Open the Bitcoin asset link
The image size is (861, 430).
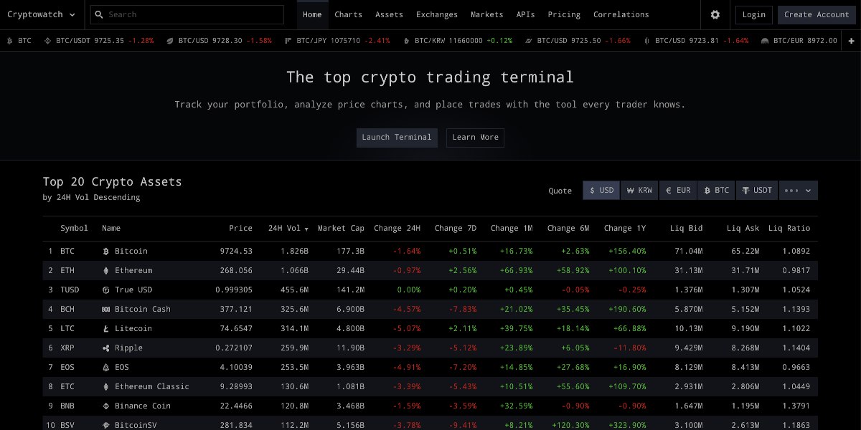click(131, 251)
